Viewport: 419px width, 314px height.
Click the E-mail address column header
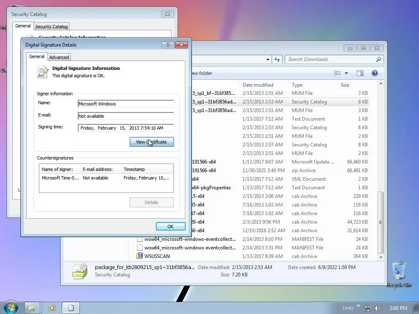tap(101, 169)
